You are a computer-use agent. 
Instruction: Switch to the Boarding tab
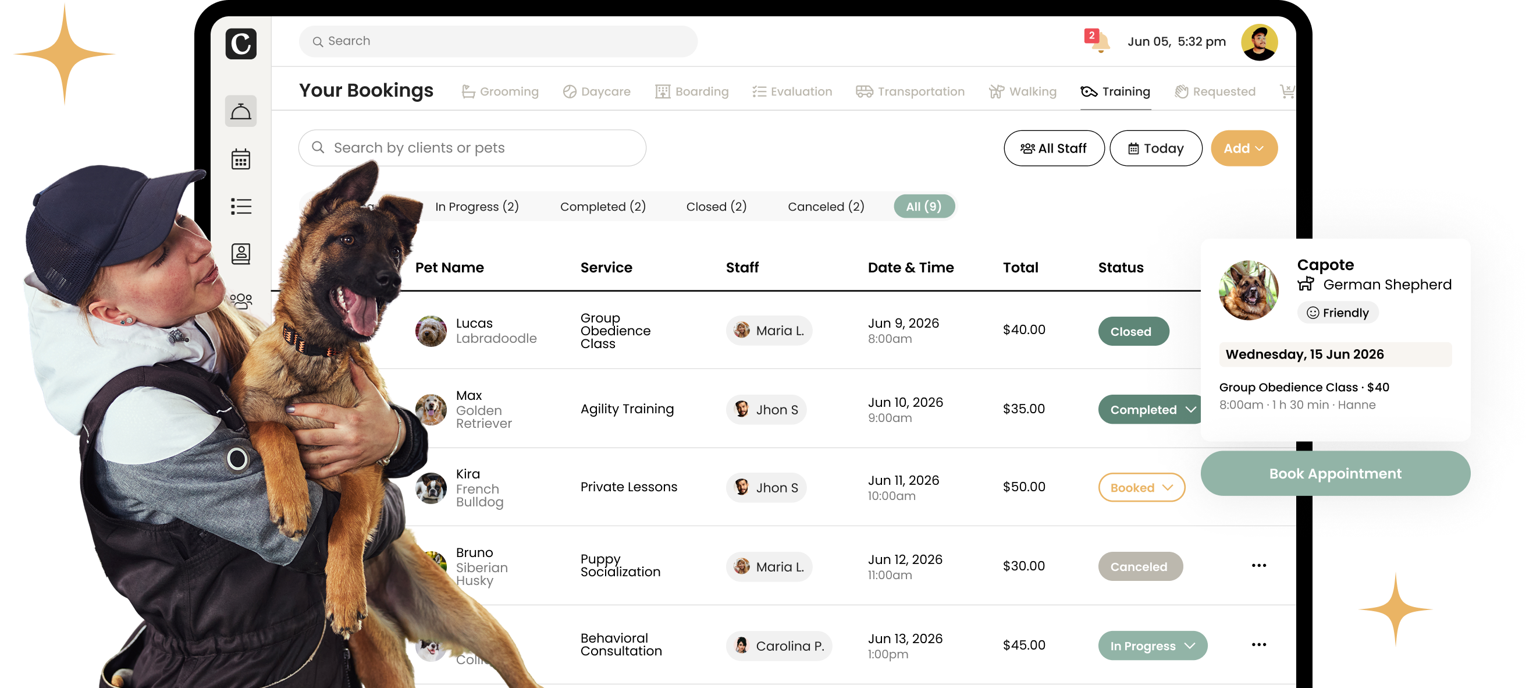[x=692, y=91]
